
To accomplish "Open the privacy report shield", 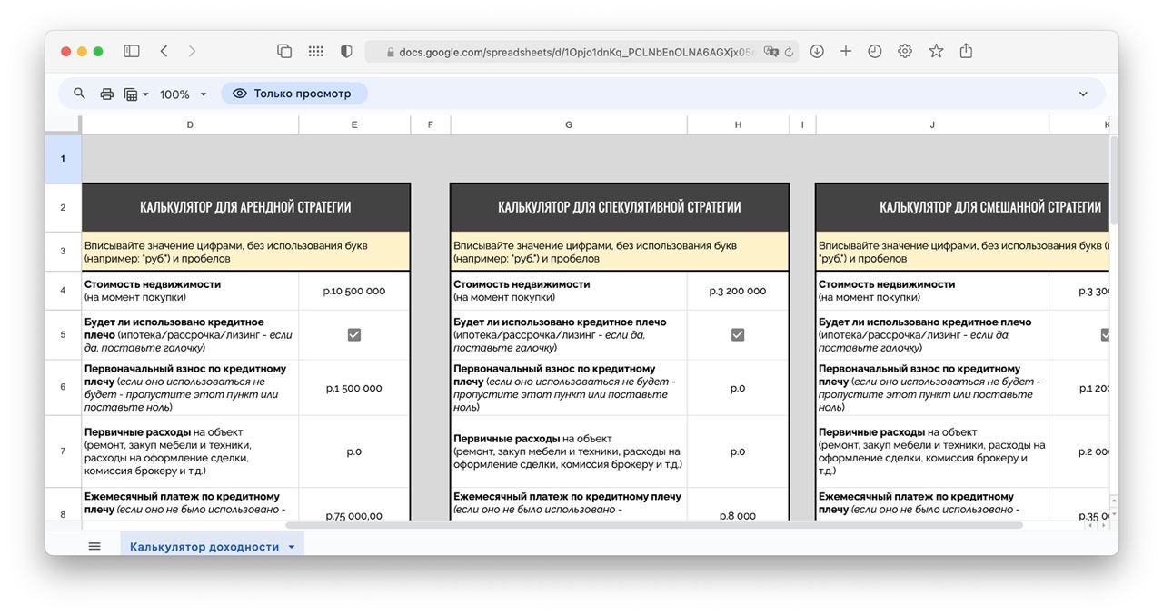I will coord(346,52).
